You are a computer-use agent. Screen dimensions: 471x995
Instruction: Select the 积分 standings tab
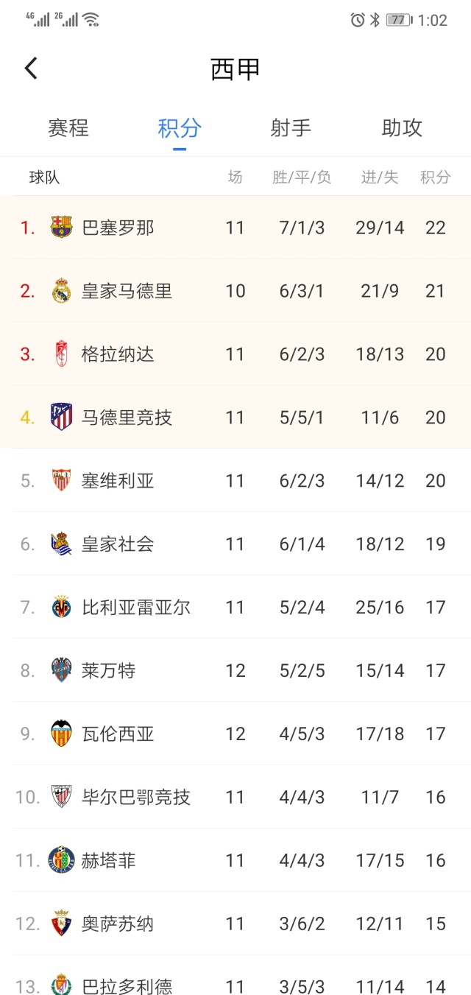click(x=180, y=128)
